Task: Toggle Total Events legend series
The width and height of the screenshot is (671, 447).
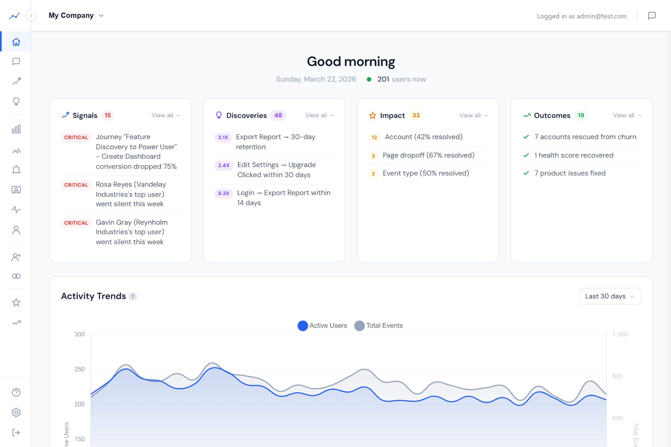Action: (378, 326)
